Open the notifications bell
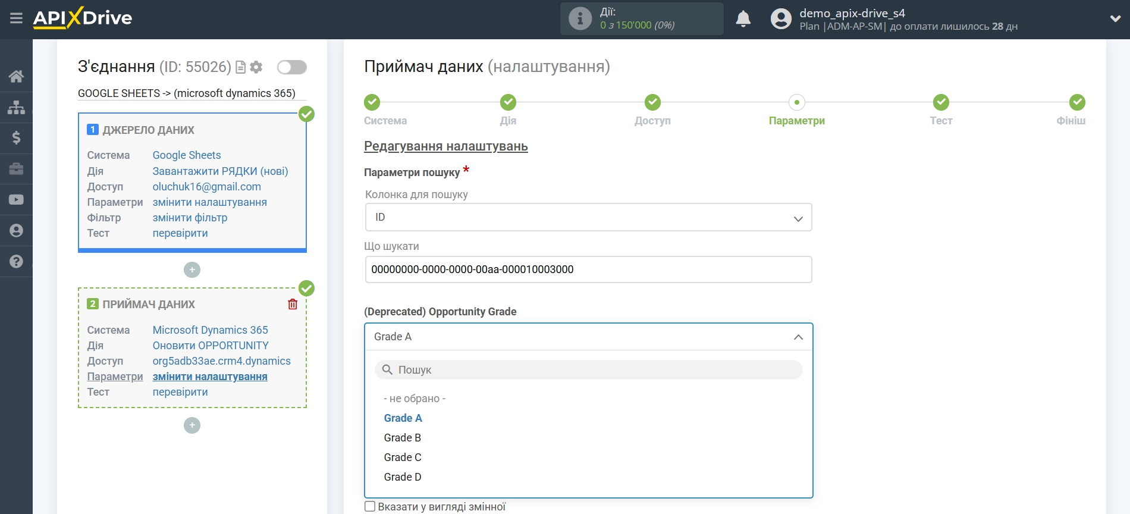Image resolution: width=1130 pixels, height=514 pixels. tap(743, 19)
